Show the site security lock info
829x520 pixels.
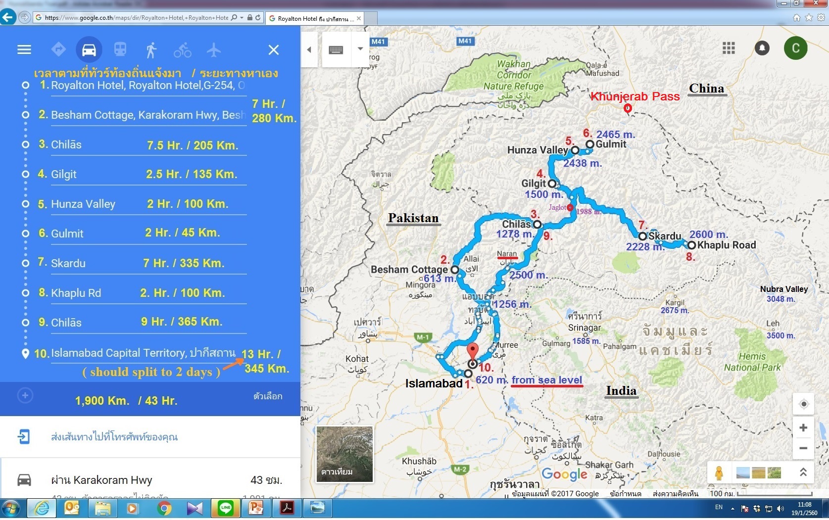(x=250, y=17)
